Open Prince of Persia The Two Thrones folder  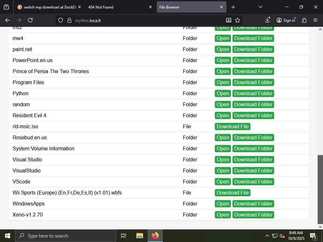pyautogui.click(x=223, y=72)
